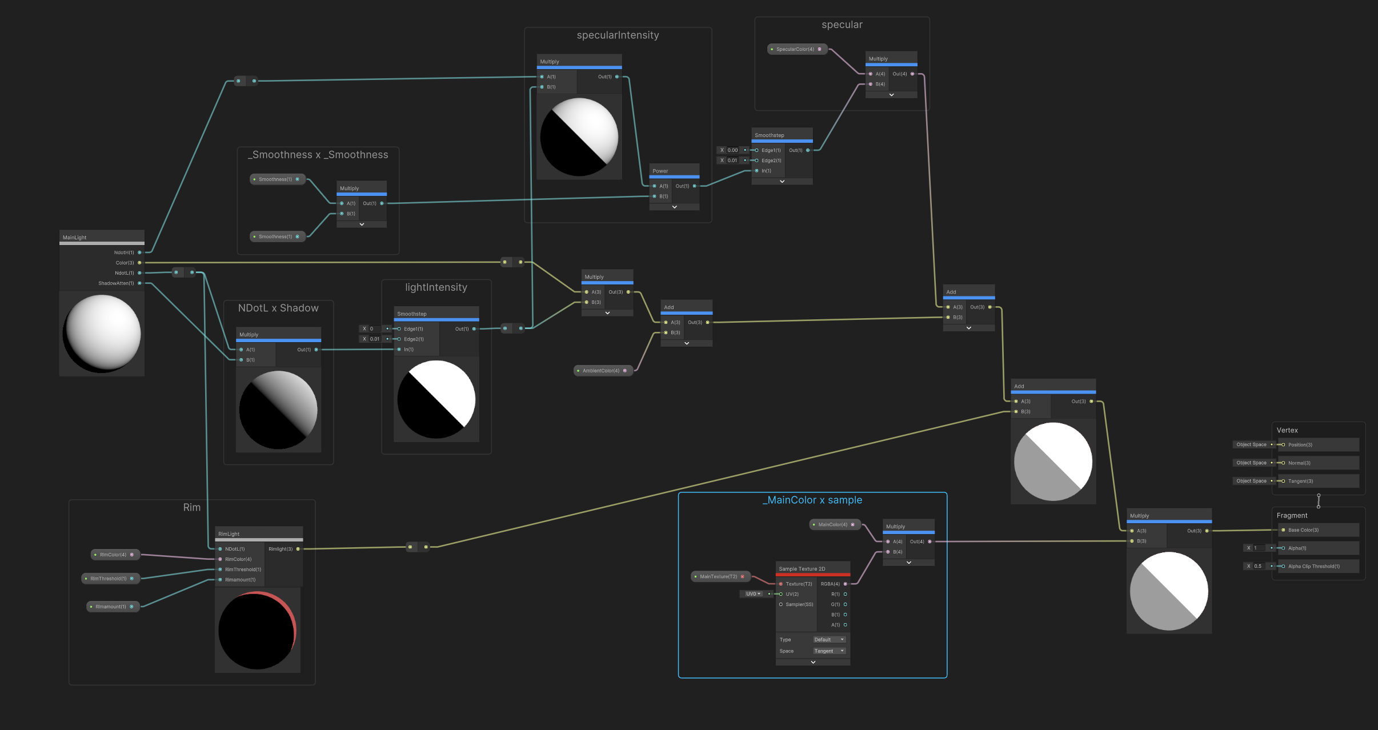Open the Type dropdown set to Default

(x=829, y=640)
